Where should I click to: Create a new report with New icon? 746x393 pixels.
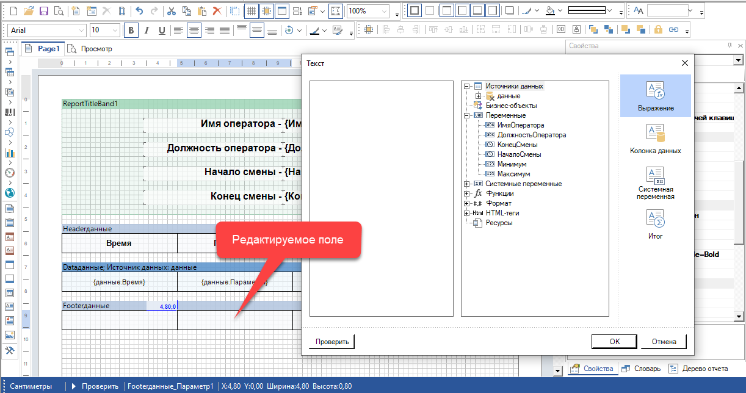(13, 11)
